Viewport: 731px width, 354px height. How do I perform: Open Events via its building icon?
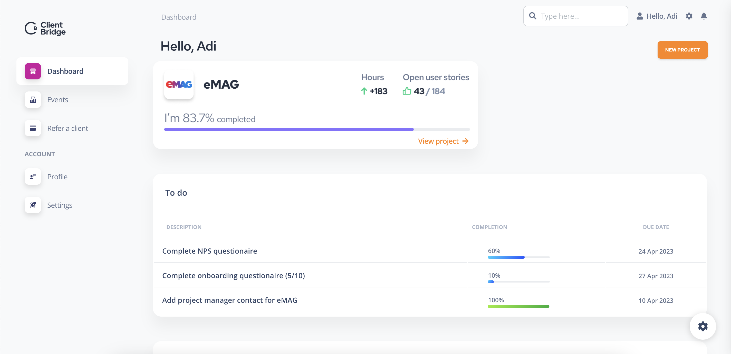pos(33,100)
